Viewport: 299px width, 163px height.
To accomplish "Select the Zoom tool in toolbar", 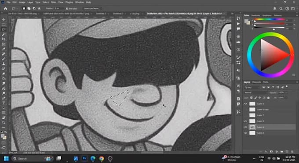I will [4, 123].
